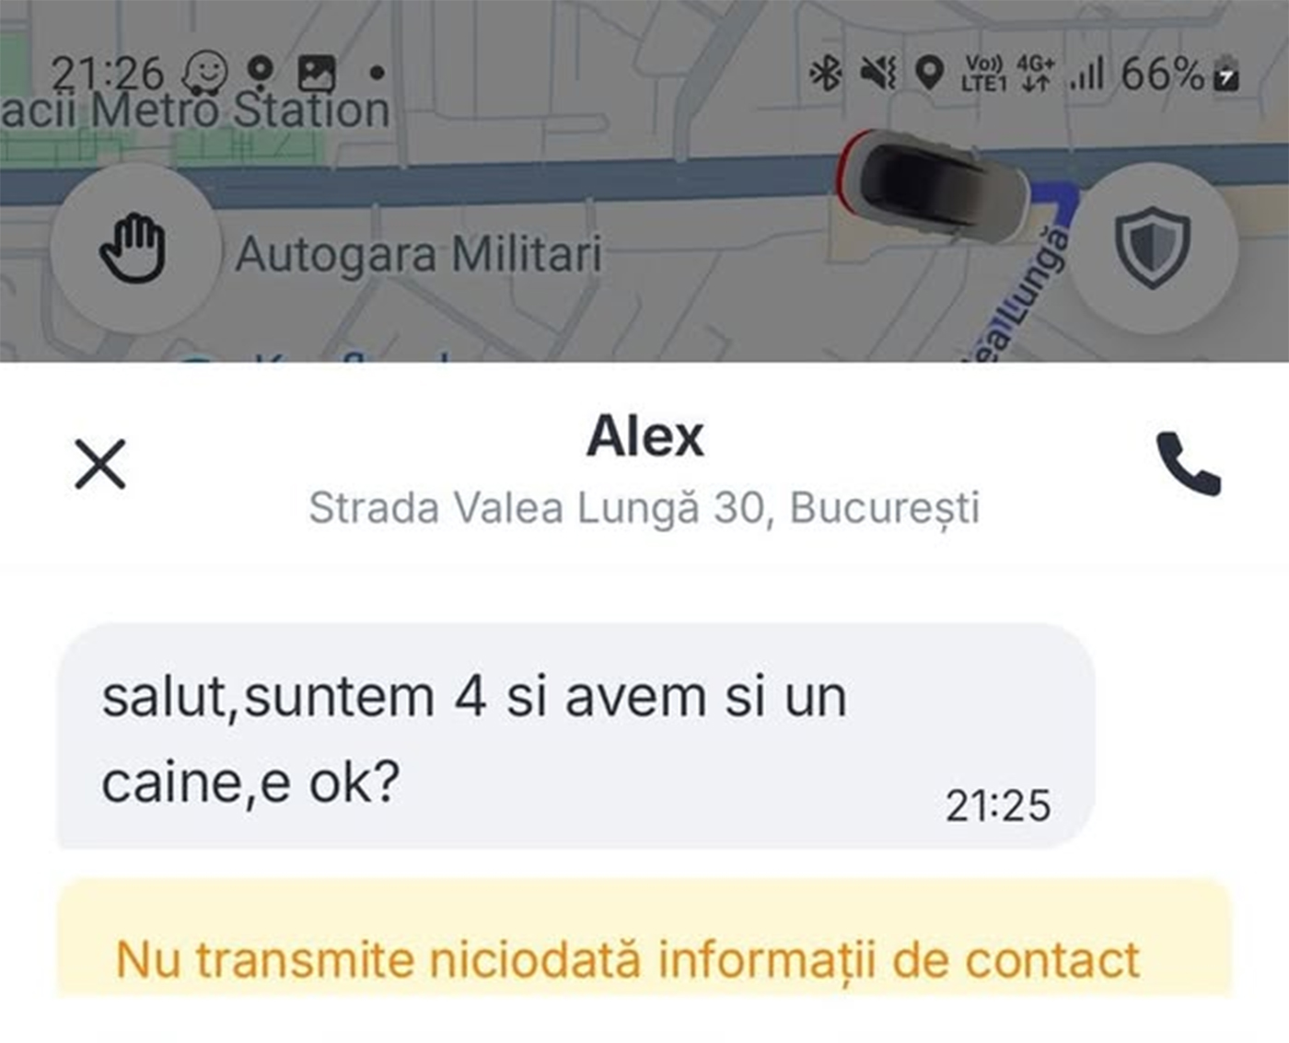The width and height of the screenshot is (1289, 1043).
Task: Tap the battery 66% indicator
Action: [1180, 73]
